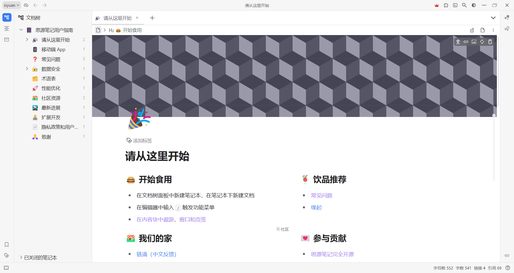Click the 字符数 552 status text

[443, 268]
